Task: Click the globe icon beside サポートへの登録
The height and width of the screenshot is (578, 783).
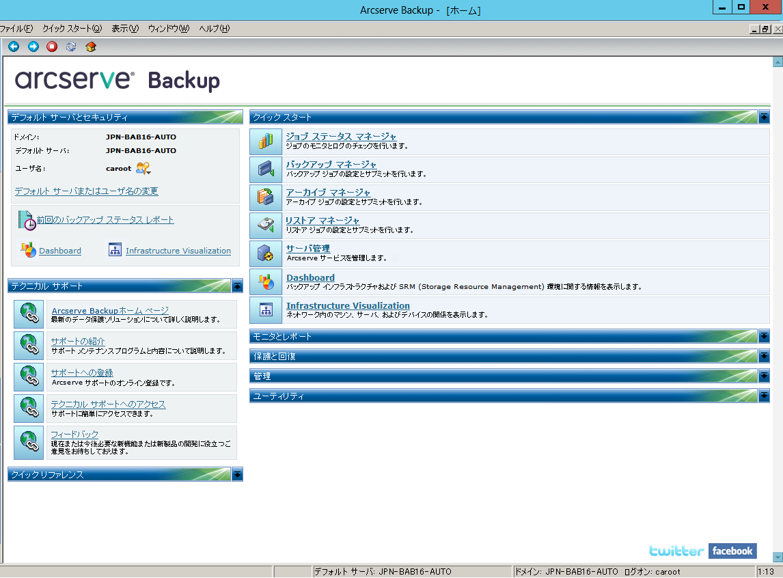Action: [x=29, y=377]
